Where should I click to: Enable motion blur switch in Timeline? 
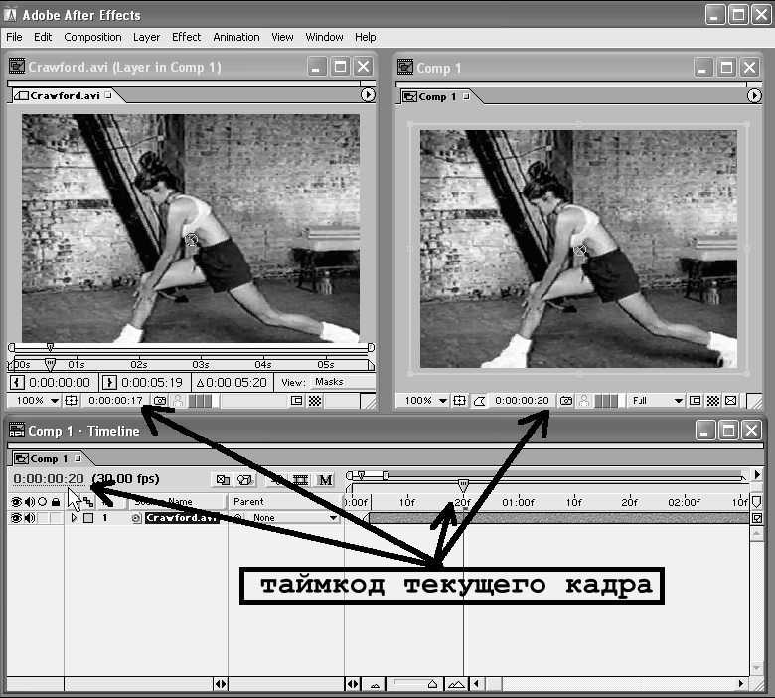(x=325, y=480)
